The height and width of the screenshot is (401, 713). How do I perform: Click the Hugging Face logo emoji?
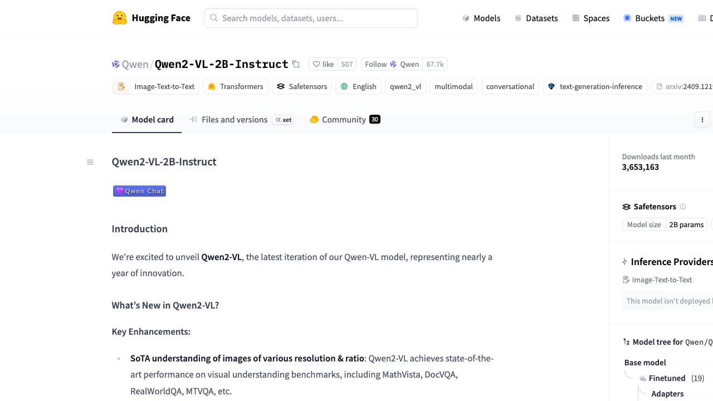pos(120,18)
